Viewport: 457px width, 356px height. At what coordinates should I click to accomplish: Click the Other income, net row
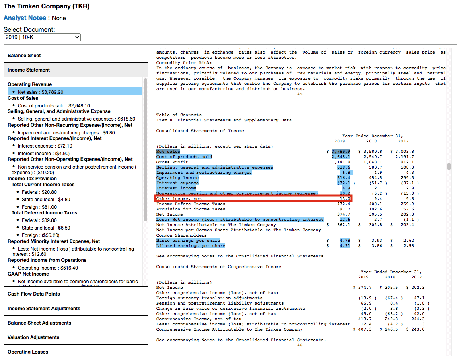[253, 199]
